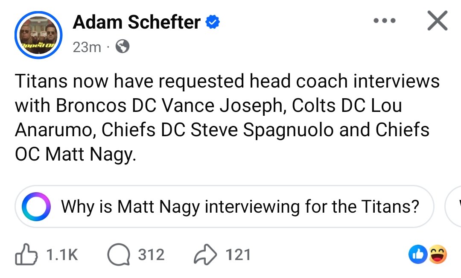
Task: Click the globe public privacy icon
Action: [122, 47]
